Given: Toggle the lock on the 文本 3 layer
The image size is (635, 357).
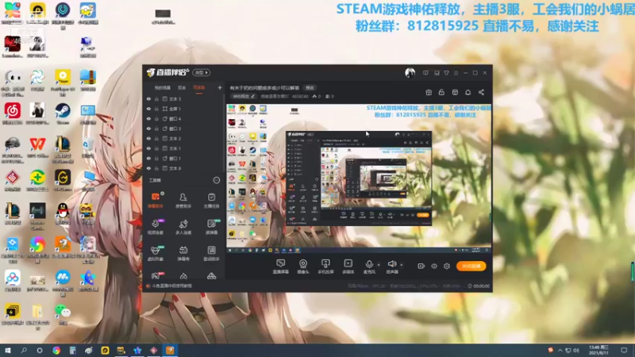Looking at the screenshot, I should point(156,98).
